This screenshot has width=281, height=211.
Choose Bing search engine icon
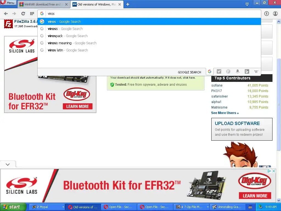[x=247, y=72]
